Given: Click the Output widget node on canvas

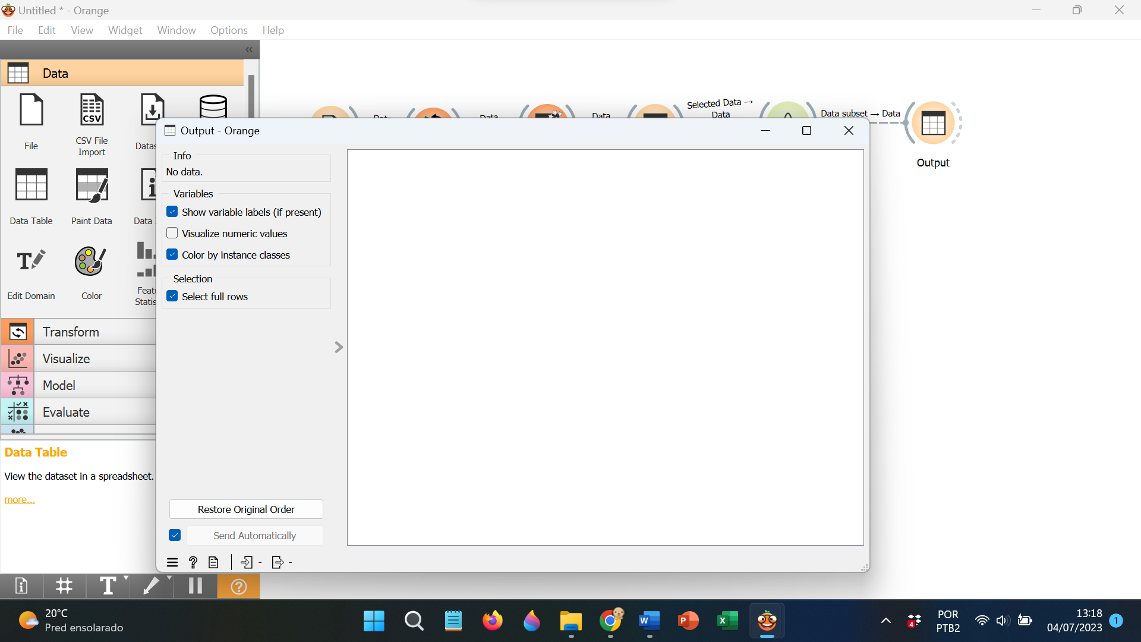Looking at the screenshot, I should (933, 123).
